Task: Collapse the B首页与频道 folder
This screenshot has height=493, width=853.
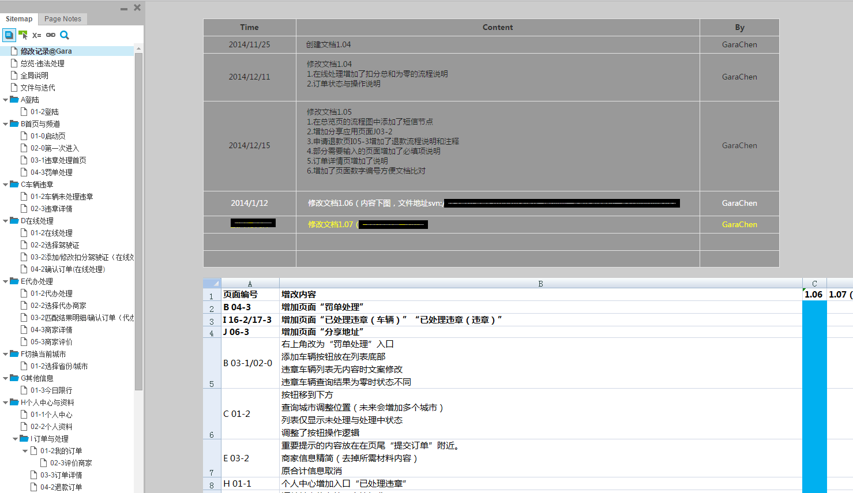Action: tap(6, 124)
